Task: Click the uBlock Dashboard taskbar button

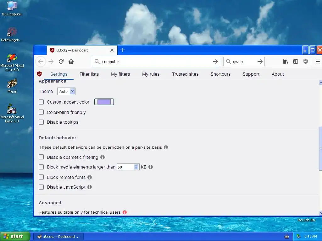Action: 58,237
